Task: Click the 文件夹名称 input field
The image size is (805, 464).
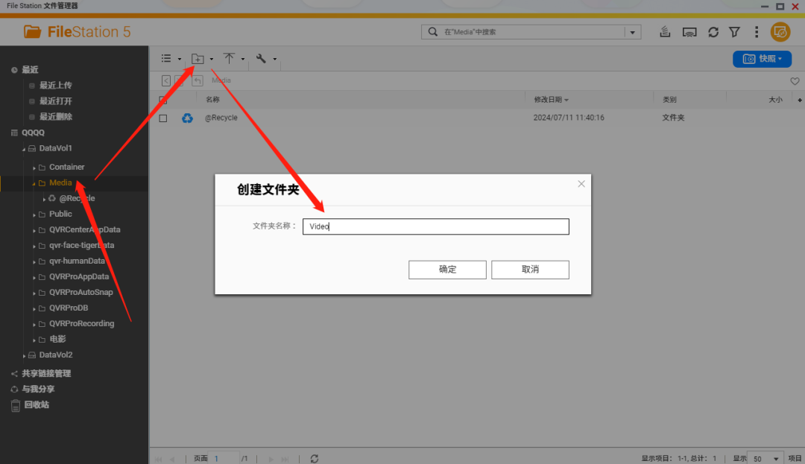Action: [x=435, y=226]
